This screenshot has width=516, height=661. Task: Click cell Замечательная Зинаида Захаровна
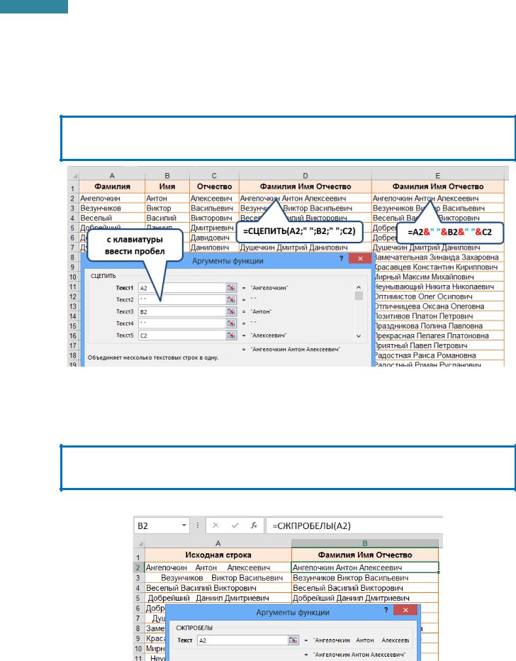pyautogui.click(x=438, y=257)
